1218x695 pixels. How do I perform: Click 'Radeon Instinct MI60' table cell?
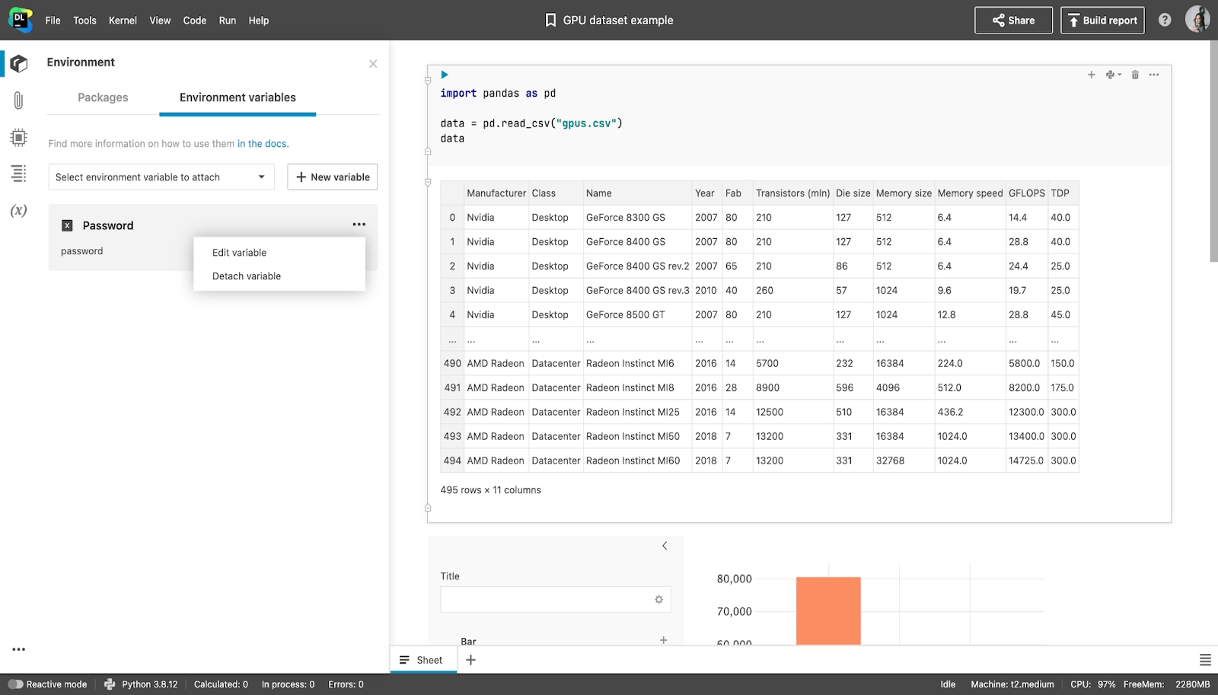tap(637, 461)
